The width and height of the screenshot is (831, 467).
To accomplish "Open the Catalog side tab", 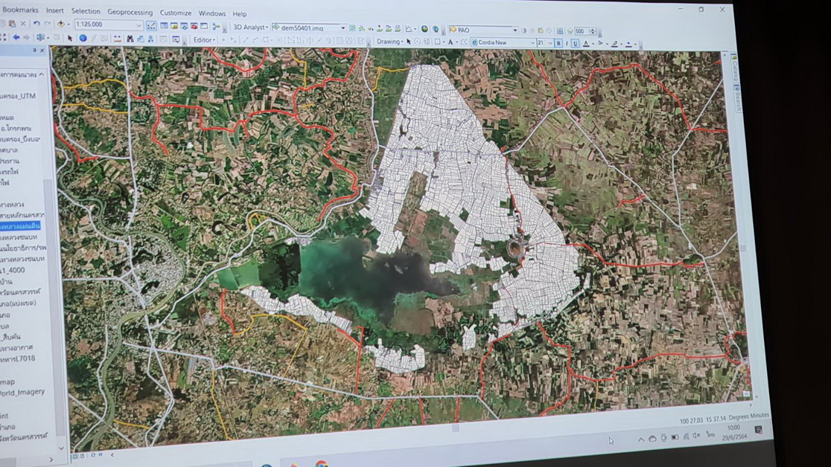I will point(734,68).
